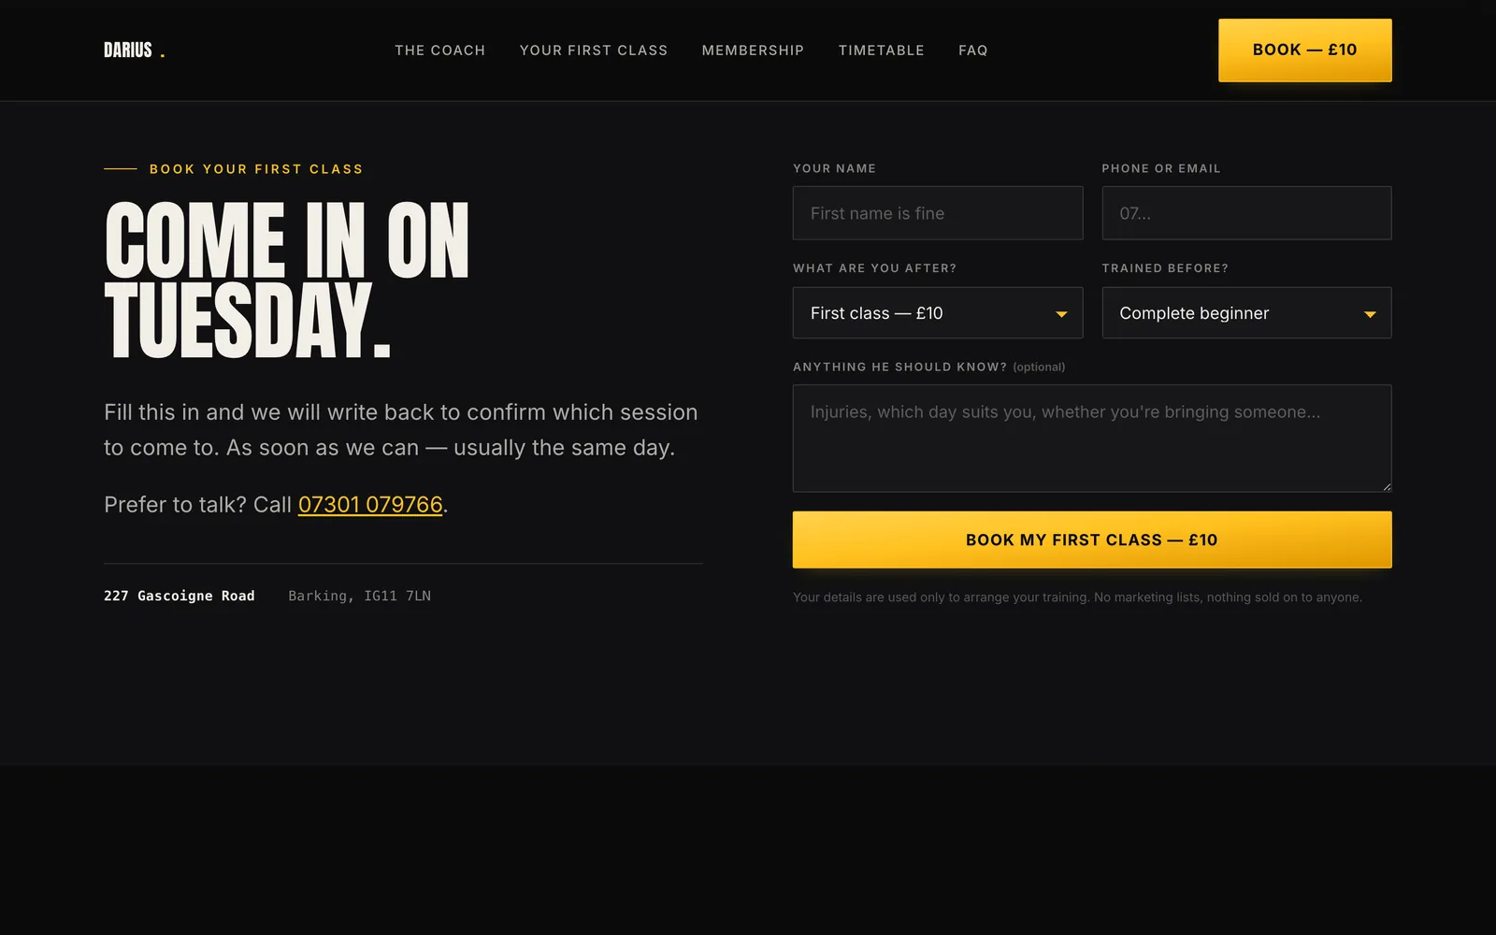Click the Book Your First Class eyebrow text
Image resolution: width=1496 pixels, height=935 pixels.
256,169
